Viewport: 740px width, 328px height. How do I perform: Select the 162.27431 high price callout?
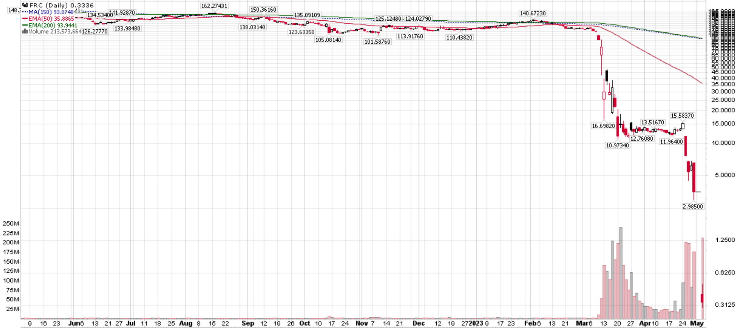tap(214, 6)
